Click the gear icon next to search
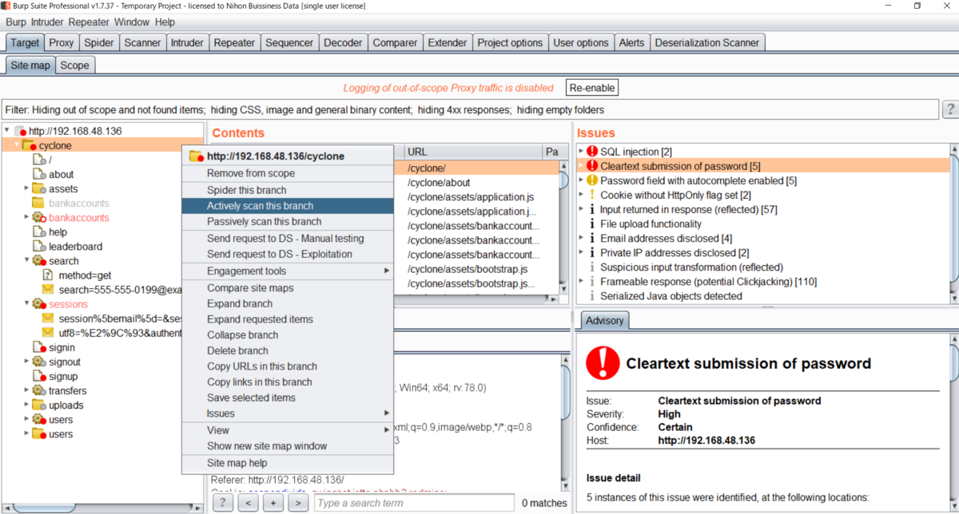Image resolution: width=959 pixels, height=514 pixels. coord(38,261)
